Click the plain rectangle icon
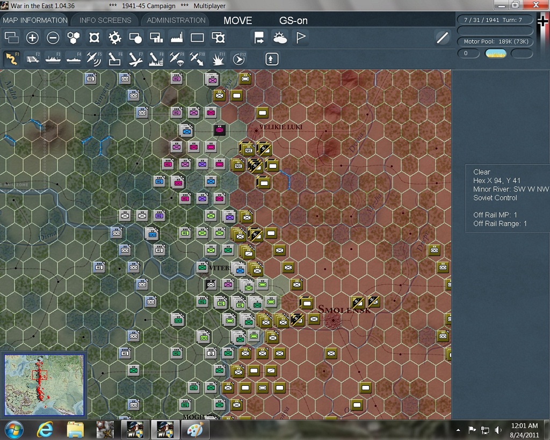Screen dimensions: 550x440 click(x=197, y=38)
